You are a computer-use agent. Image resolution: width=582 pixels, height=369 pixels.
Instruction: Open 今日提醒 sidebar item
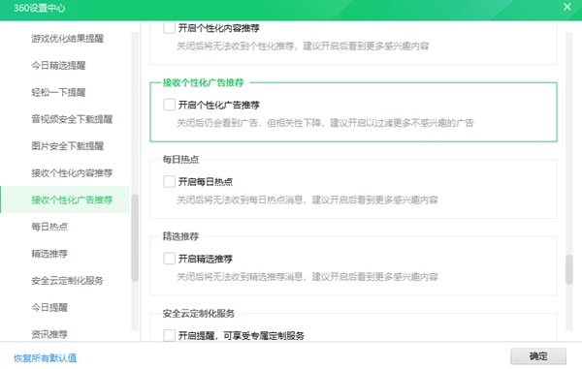pyautogui.click(x=49, y=307)
